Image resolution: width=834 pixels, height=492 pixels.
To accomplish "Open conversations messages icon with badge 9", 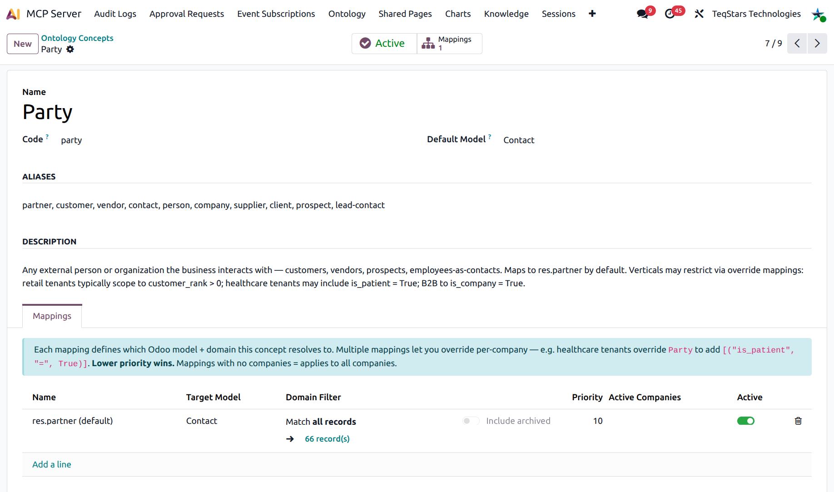I will [643, 14].
